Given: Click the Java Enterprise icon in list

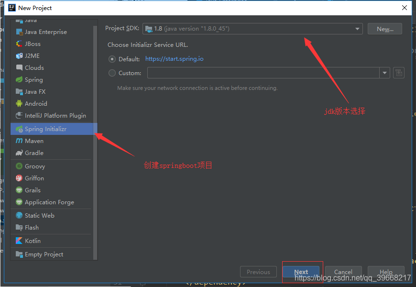Looking at the screenshot, I should 19,32.
